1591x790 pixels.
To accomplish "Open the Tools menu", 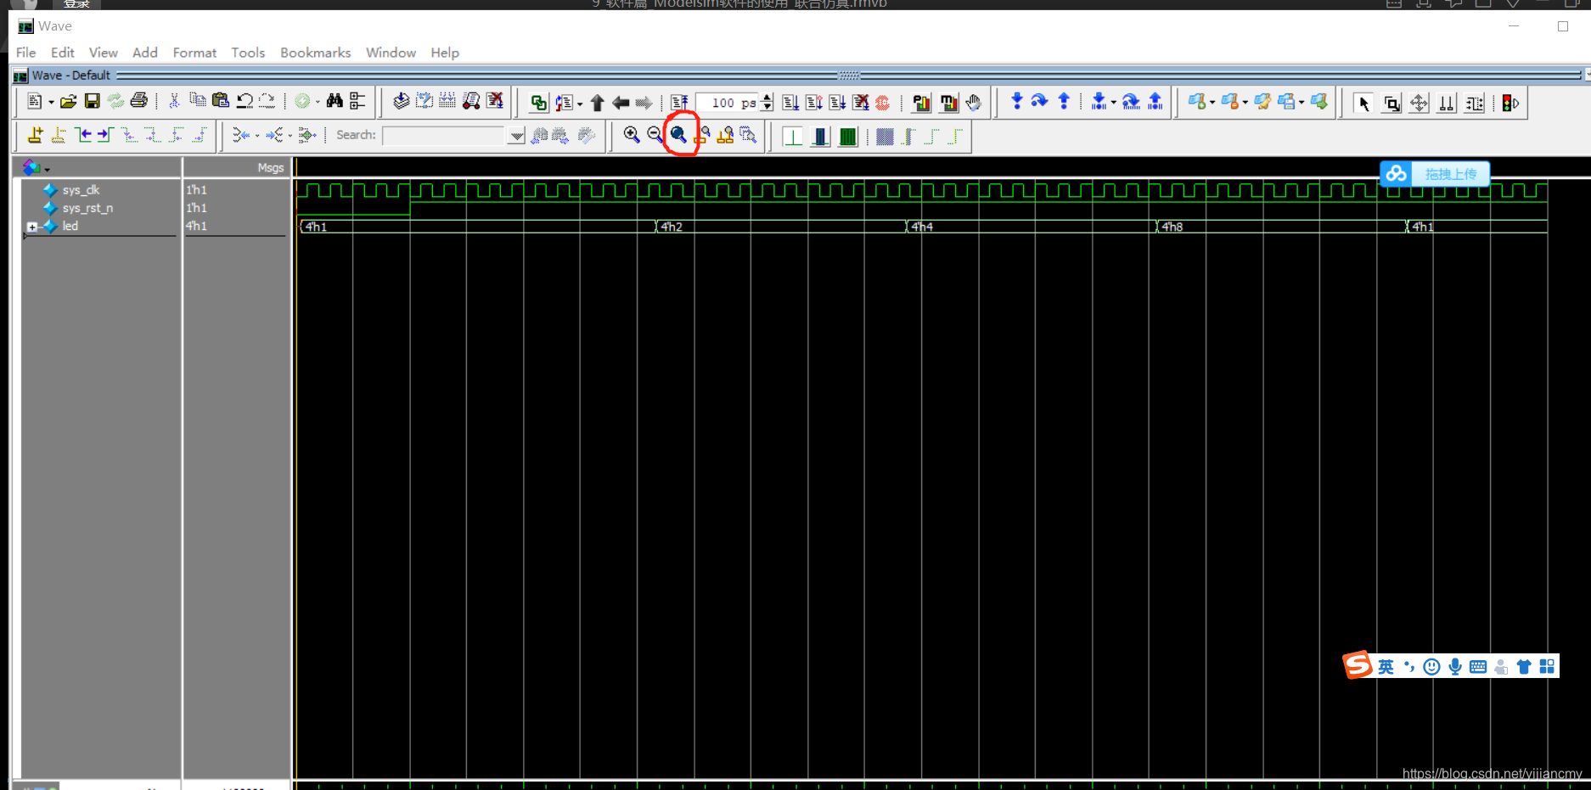I will pyautogui.click(x=248, y=53).
